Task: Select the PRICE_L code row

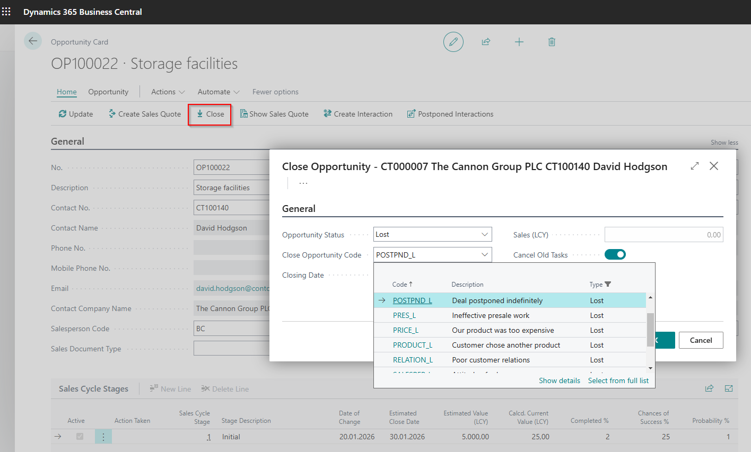Action: point(510,330)
